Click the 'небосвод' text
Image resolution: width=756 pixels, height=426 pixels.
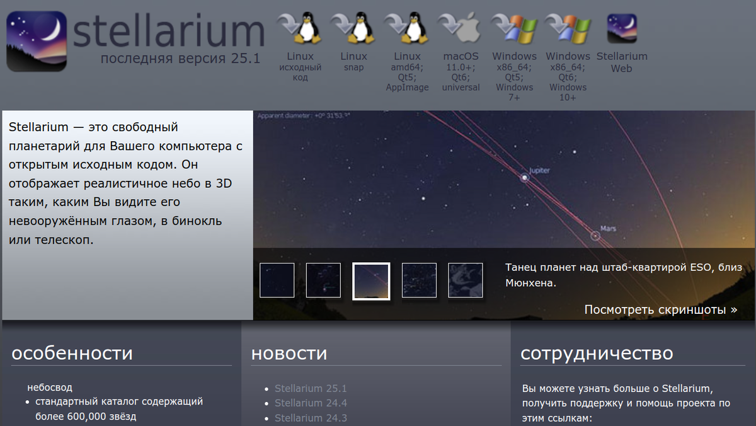click(x=50, y=388)
